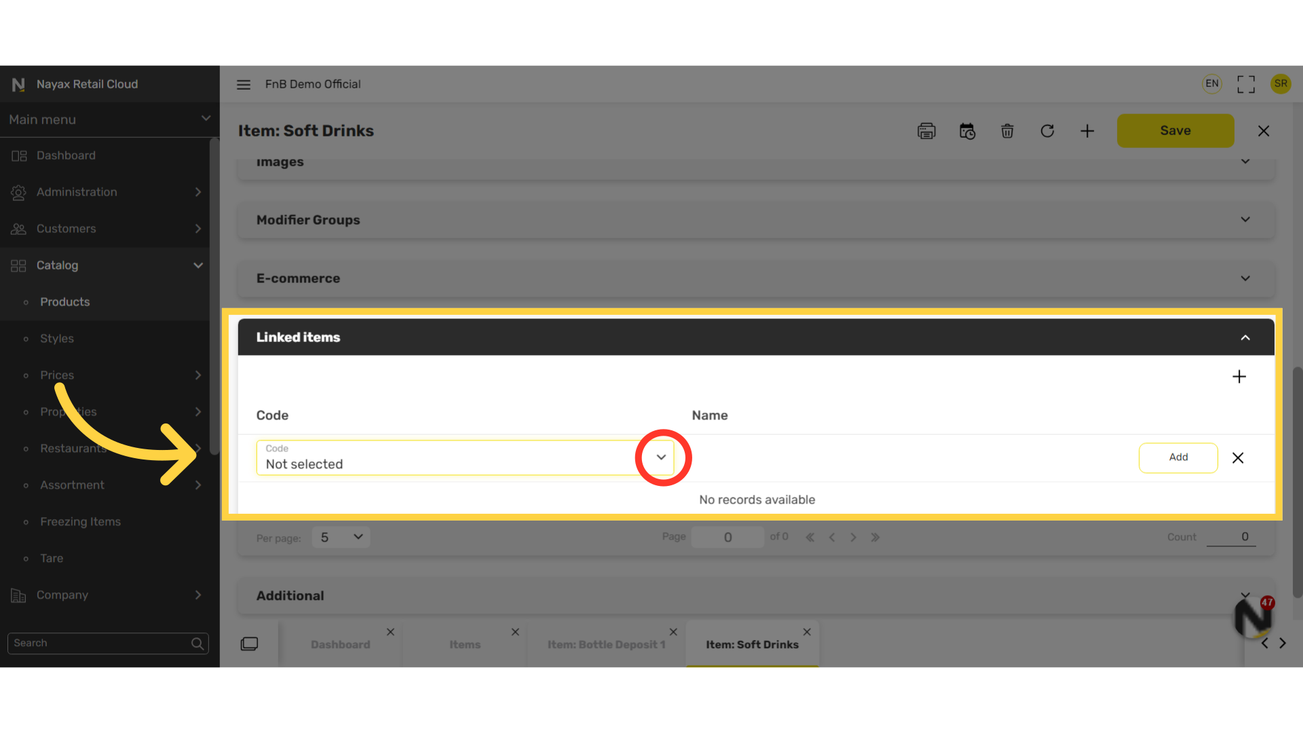The width and height of the screenshot is (1303, 733).
Task: Open the calendar history icon
Action: pos(967,131)
